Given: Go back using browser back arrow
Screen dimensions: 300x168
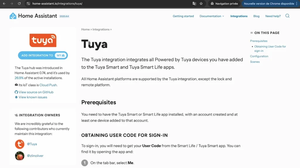Looking at the screenshot, I should point(4,4).
